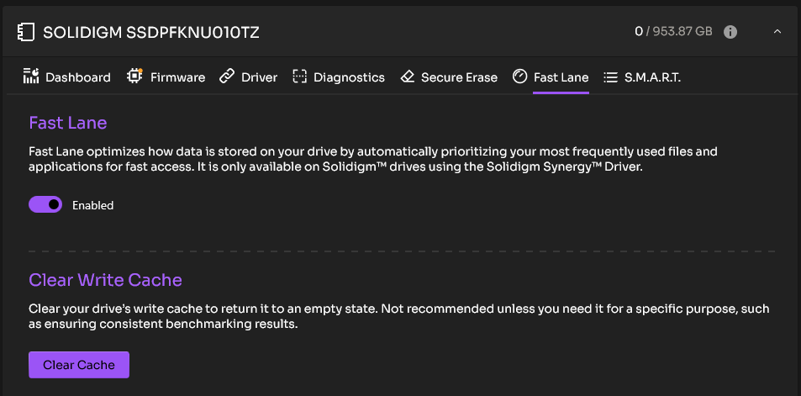801x396 pixels.
Task: Click the Fast Lane gauge icon
Action: tap(519, 77)
